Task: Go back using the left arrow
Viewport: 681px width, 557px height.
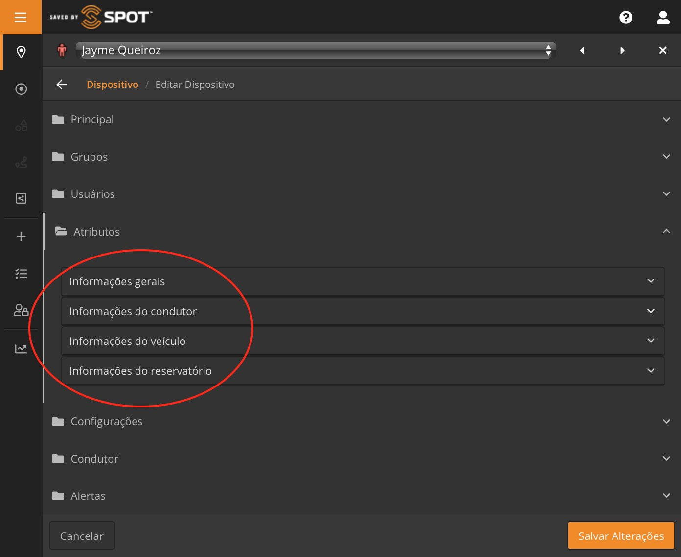Action: [x=62, y=85]
